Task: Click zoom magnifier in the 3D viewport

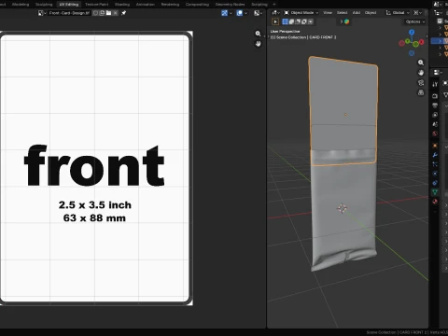Action: [x=421, y=63]
